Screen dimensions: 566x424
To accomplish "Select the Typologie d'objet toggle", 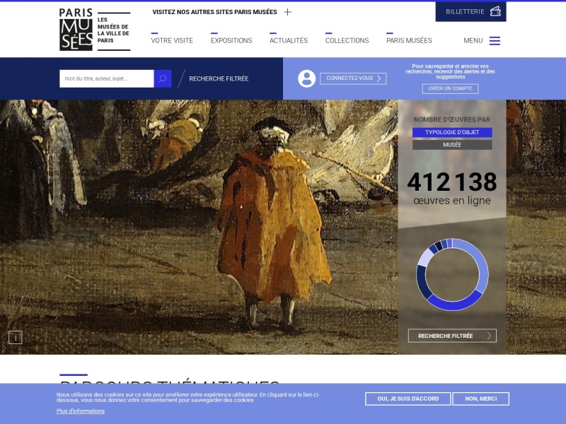I will 452,132.
